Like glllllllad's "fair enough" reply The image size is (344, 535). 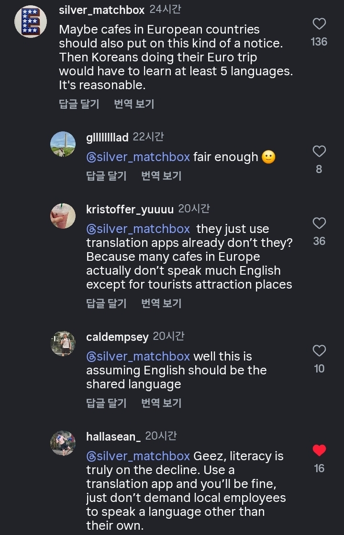[319, 151]
